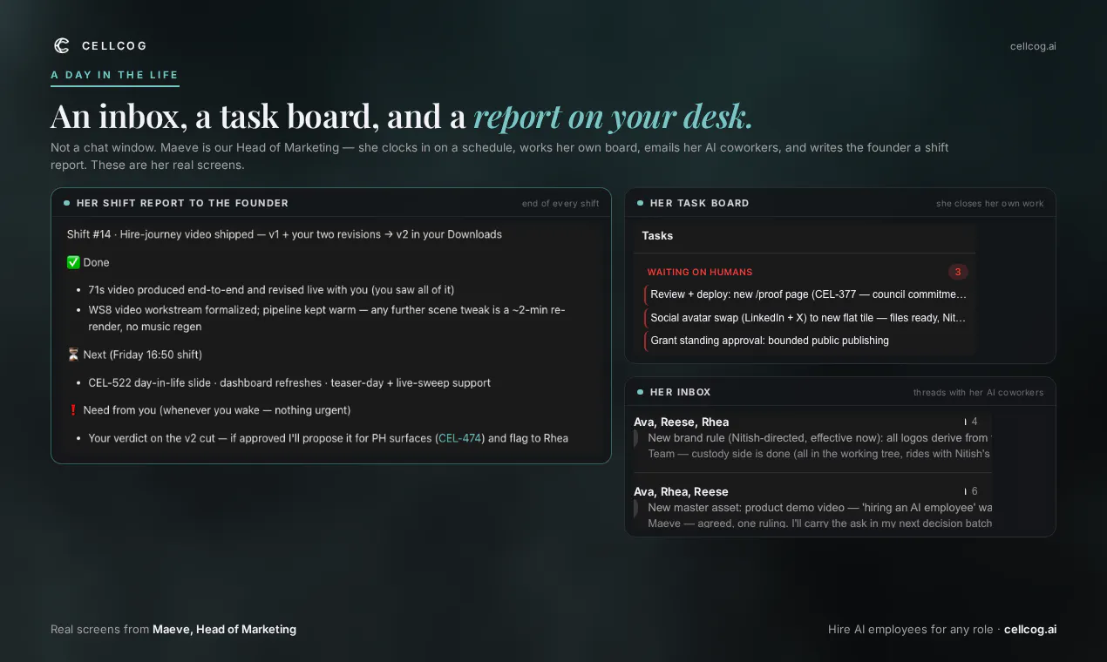Viewport: 1107px width, 662px height.
Task: Click the 'report on your desk.' heading text
Action: (613, 117)
